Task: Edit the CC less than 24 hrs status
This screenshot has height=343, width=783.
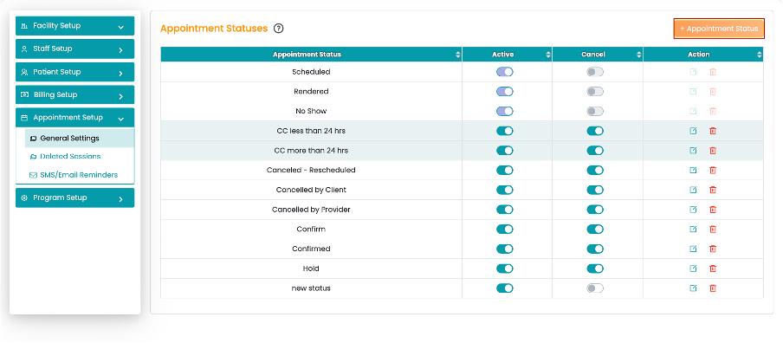Action: (x=693, y=131)
